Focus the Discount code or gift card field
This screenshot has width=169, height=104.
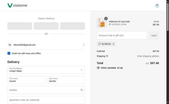click(x=122, y=35)
